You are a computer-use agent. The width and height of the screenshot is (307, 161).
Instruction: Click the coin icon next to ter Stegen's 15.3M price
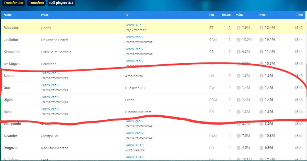coord(261,64)
